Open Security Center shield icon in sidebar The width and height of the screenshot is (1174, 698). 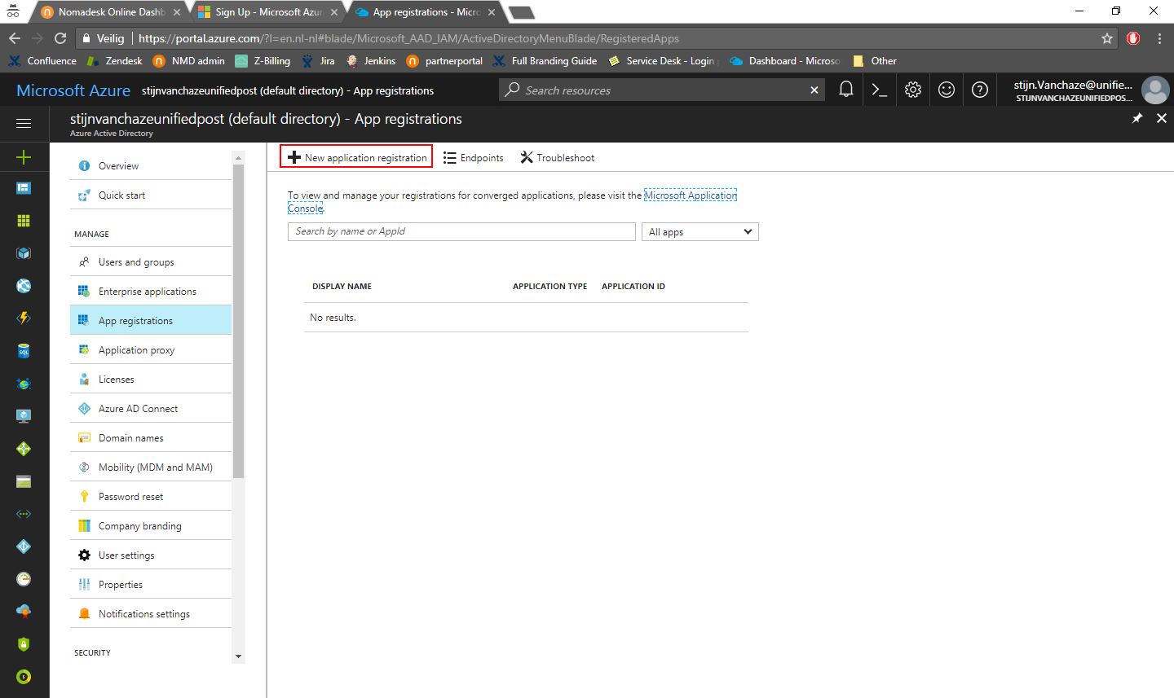(24, 644)
